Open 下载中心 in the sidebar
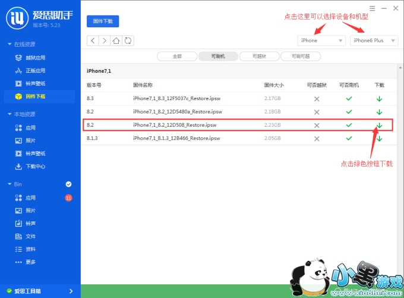Image resolution: width=404 pixels, height=298 pixels. (35, 166)
